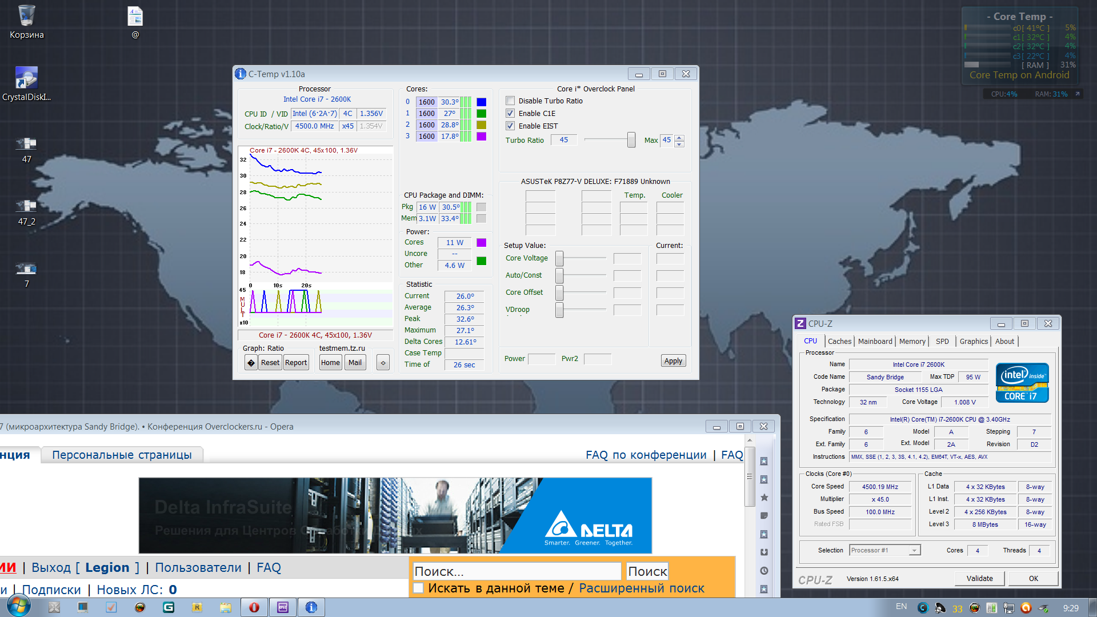Viewport: 1097px width, 617px height.
Task: Click the orange circular tray icon
Action: pyautogui.click(x=1026, y=608)
